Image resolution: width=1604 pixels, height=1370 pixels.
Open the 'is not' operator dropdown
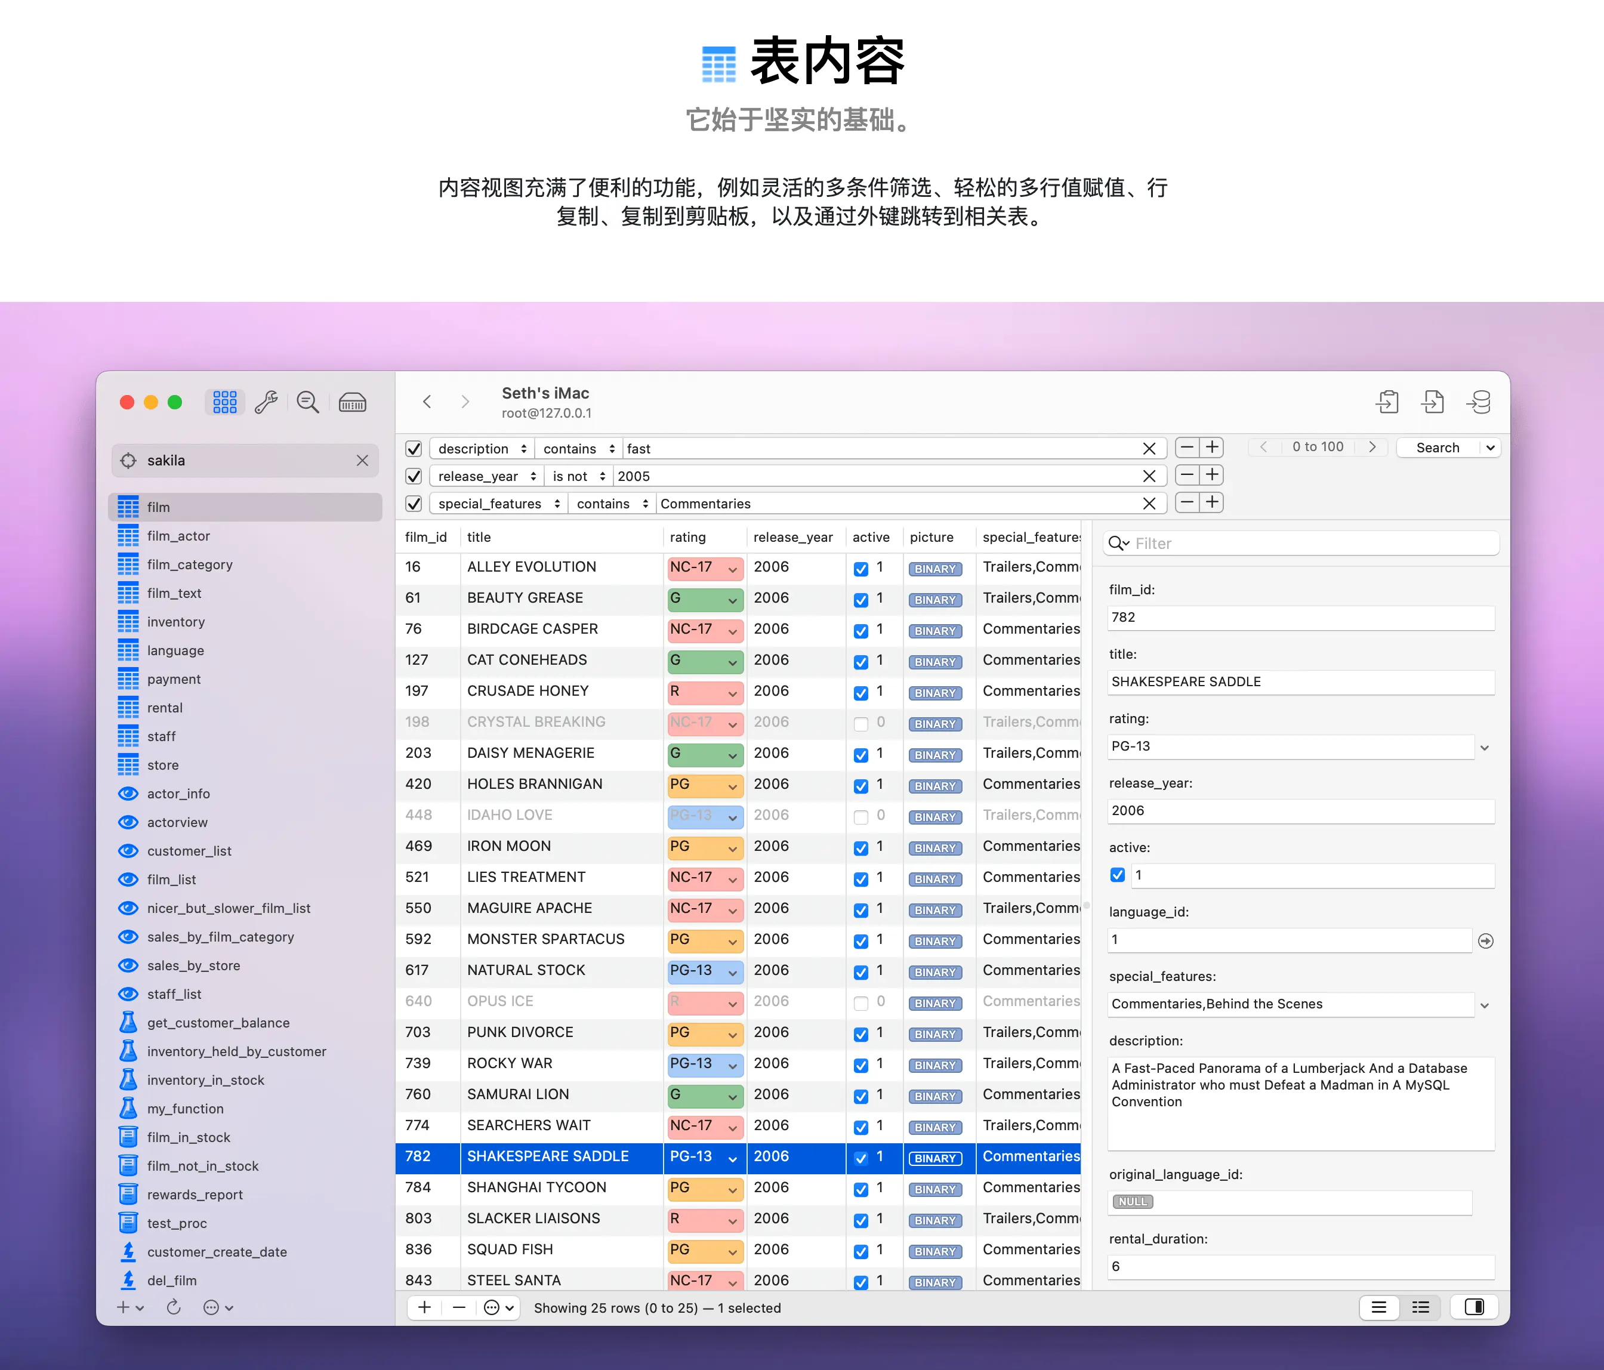578,477
